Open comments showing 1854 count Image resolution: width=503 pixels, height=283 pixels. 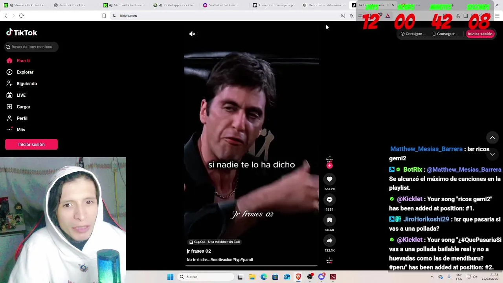(x=329, y=200)
